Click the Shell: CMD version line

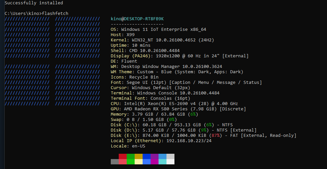(145, 51)
